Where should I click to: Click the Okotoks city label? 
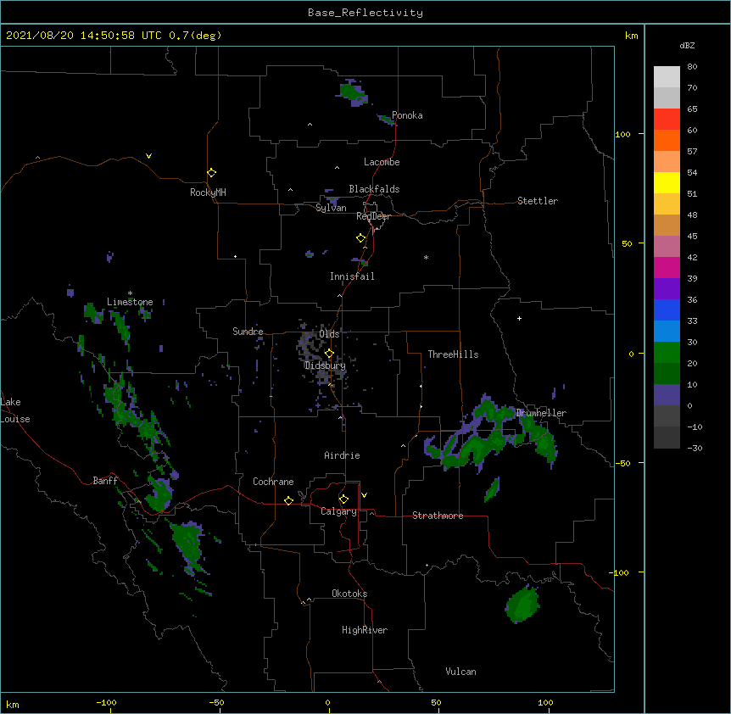point(349,594)
